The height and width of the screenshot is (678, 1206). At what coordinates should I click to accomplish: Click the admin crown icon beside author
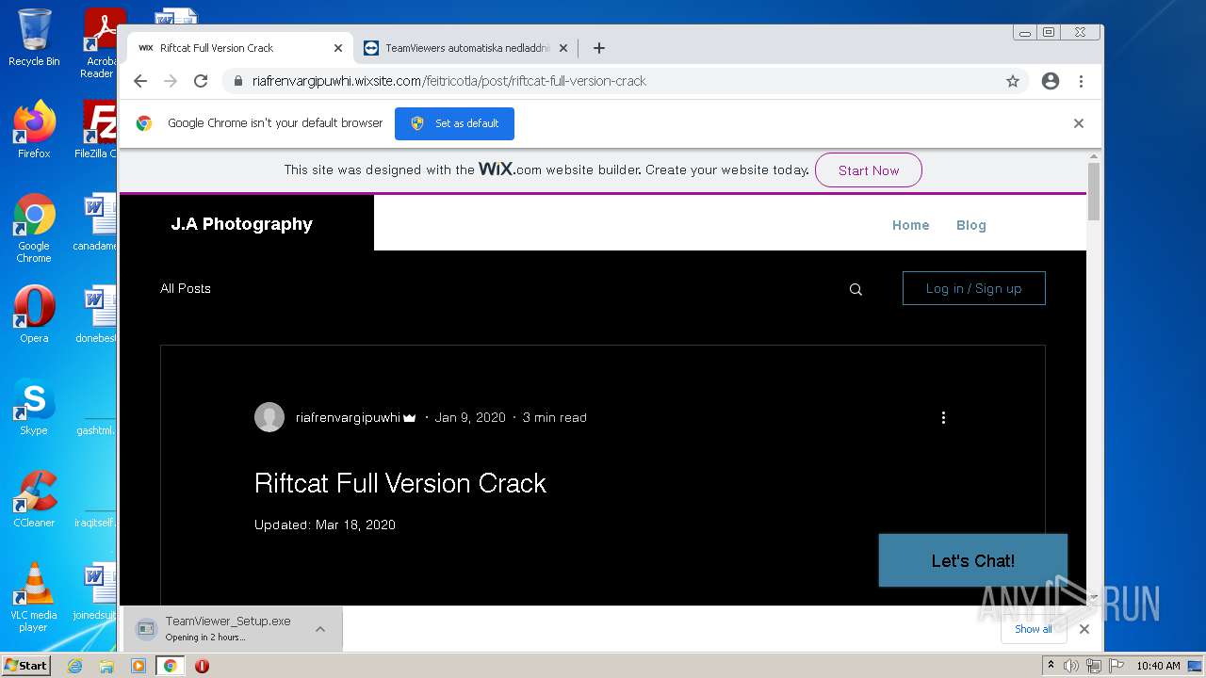pyautogui.click(x=409, y=417)
